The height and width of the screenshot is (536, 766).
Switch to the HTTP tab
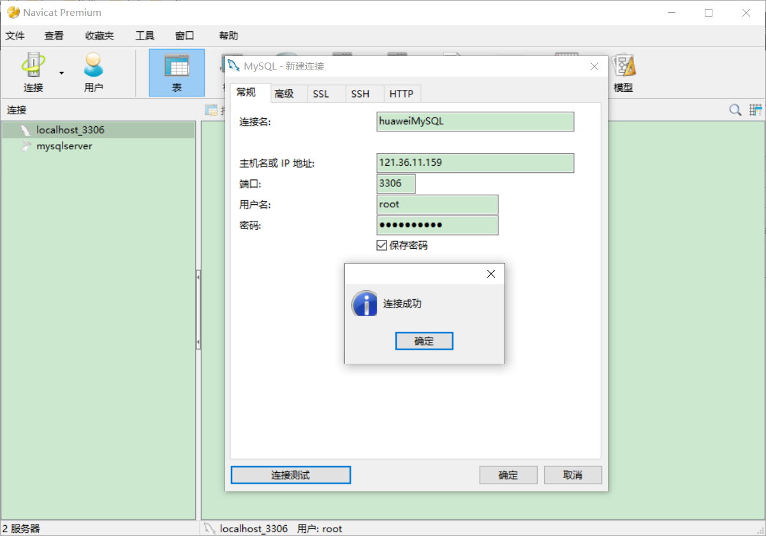pos(402,94)
